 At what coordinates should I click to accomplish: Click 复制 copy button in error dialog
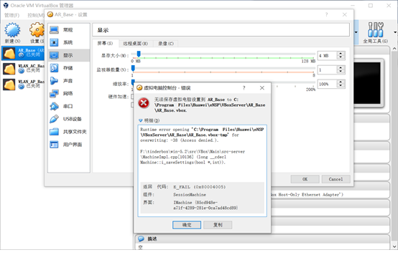(218, 225)
